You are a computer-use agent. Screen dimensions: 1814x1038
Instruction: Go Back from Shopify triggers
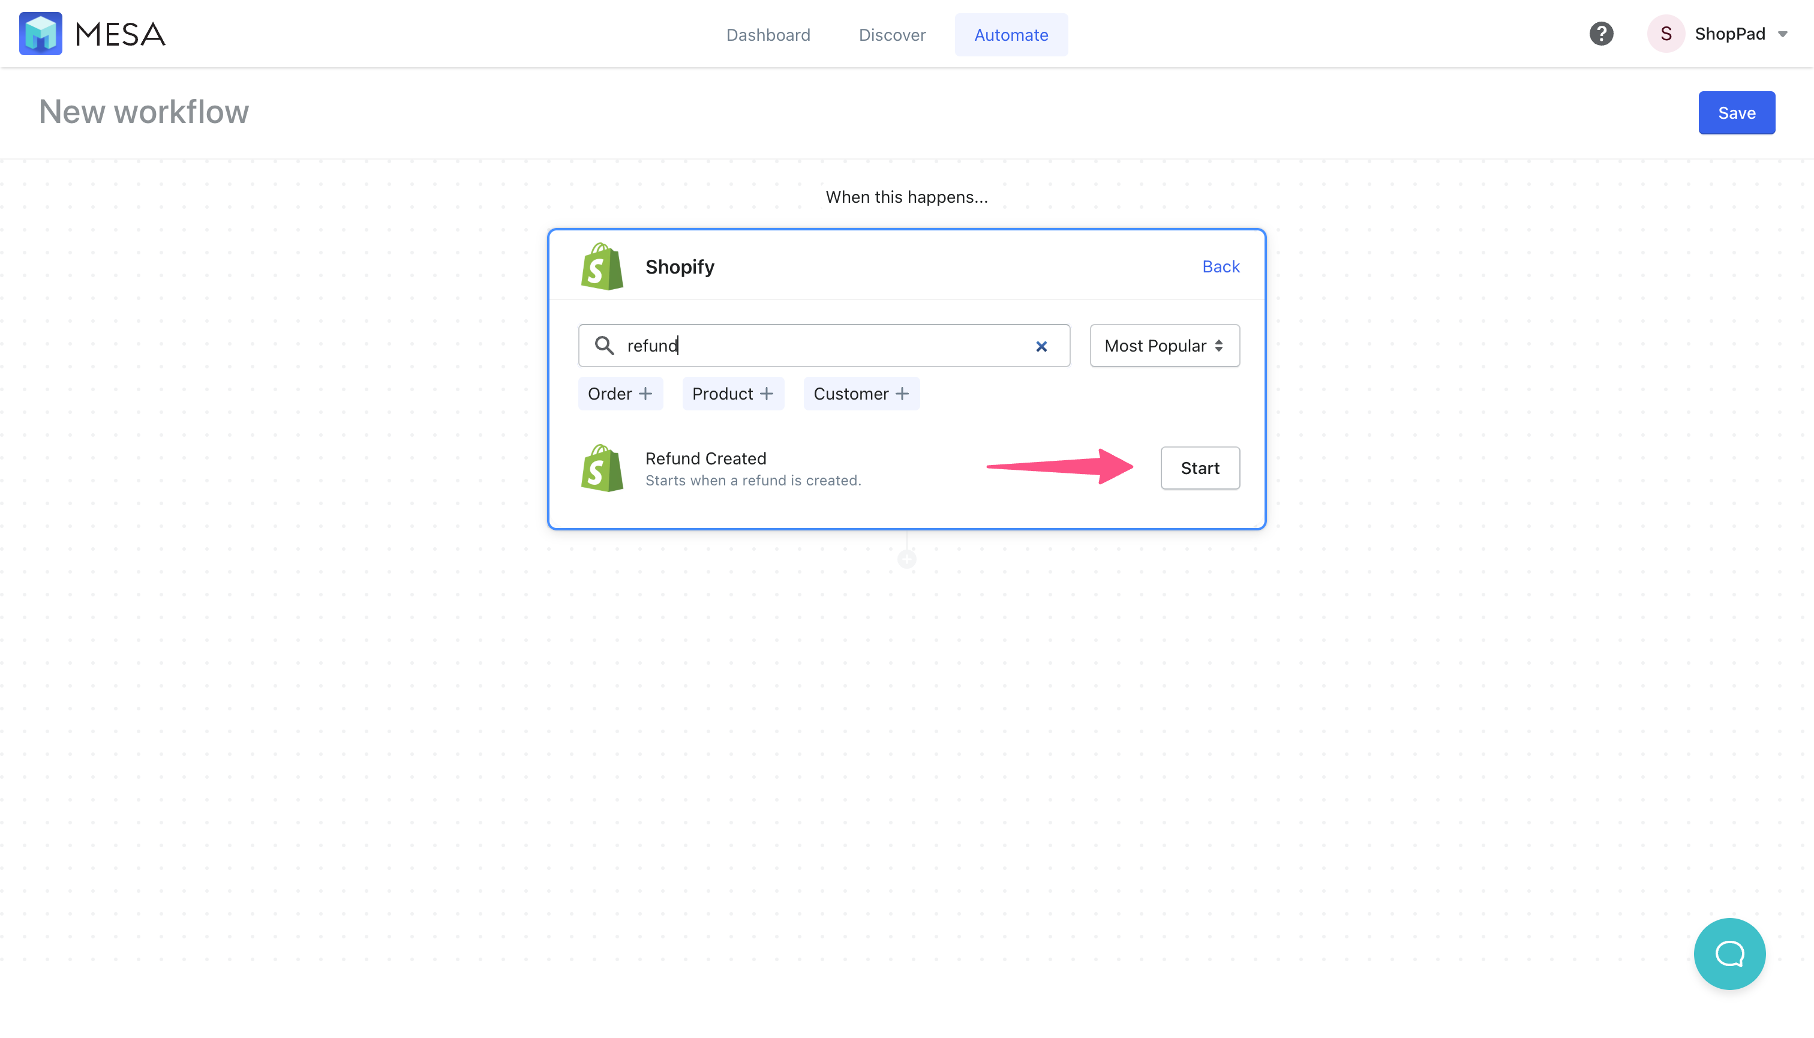(x=1220, y=266)
